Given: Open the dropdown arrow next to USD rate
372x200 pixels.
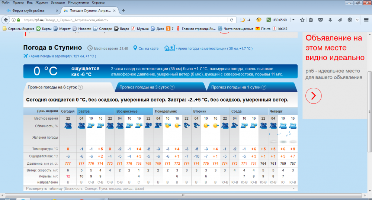Looking at the screenshot, I should (293, 20).
